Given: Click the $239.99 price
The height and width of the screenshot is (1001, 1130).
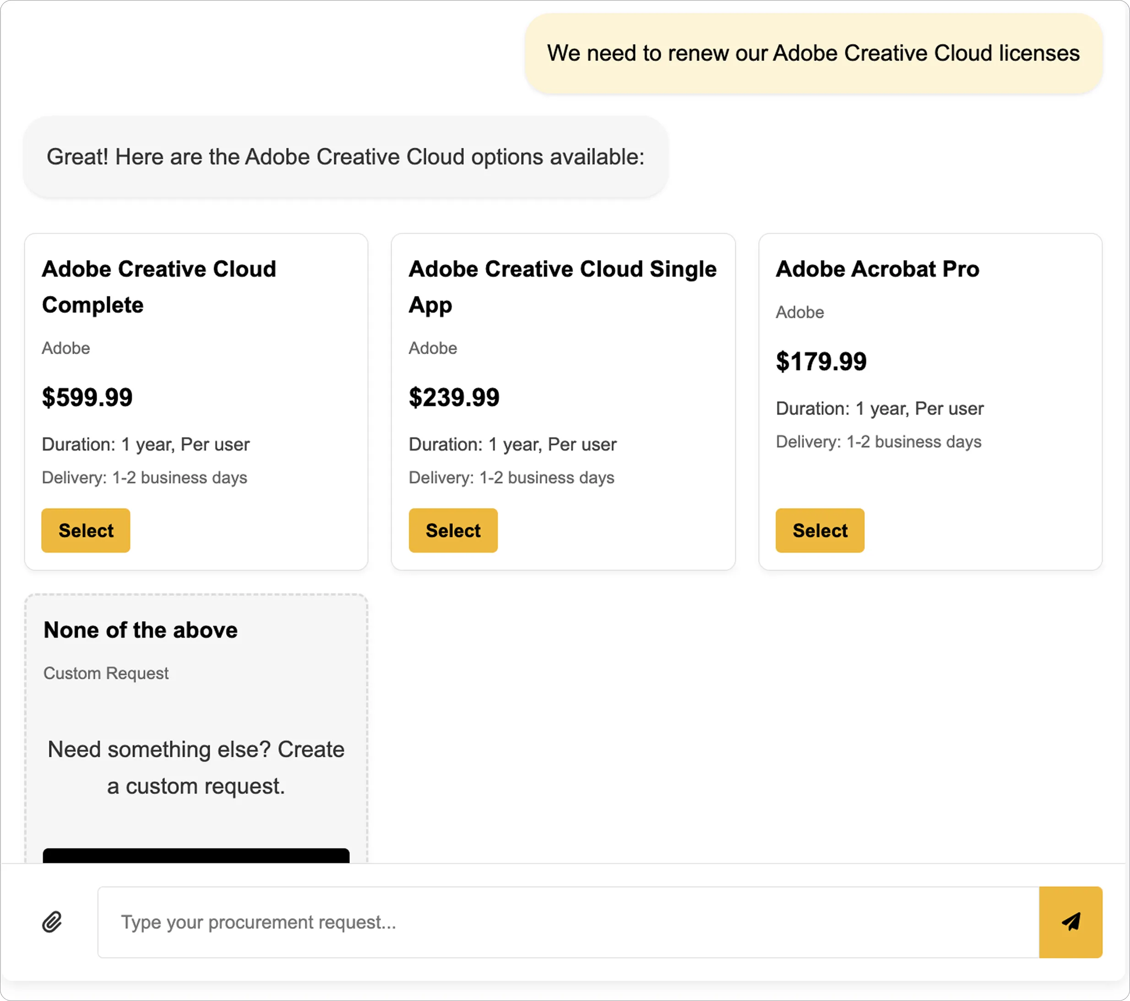Looking at the screenshot, I should coord(454,397).
